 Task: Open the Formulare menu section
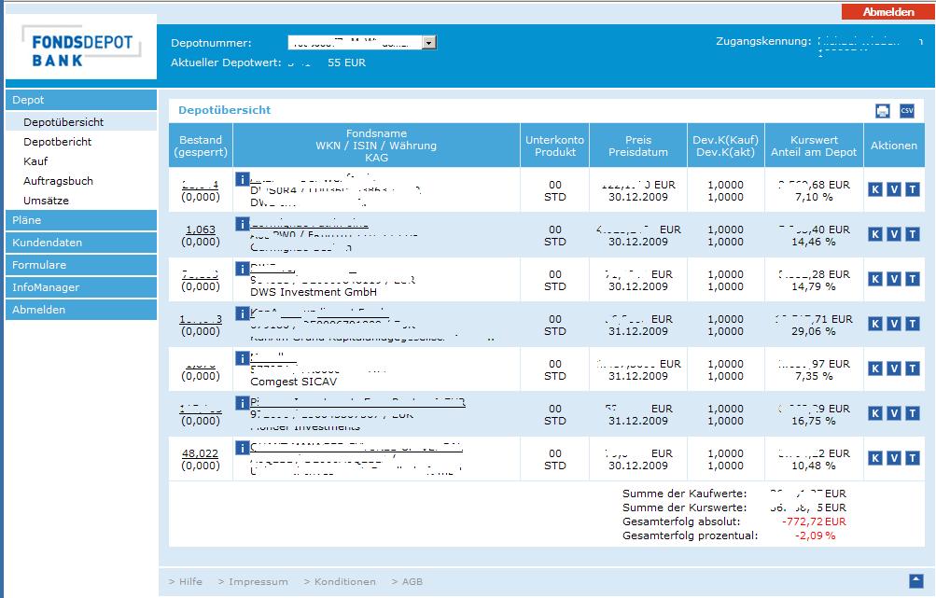click(81, 265)
